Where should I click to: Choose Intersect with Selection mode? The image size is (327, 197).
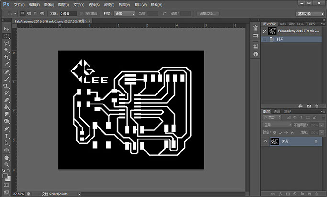tap(42, 13)
